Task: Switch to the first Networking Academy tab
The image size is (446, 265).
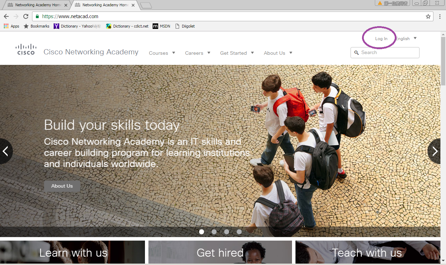Action: (37, 5)
